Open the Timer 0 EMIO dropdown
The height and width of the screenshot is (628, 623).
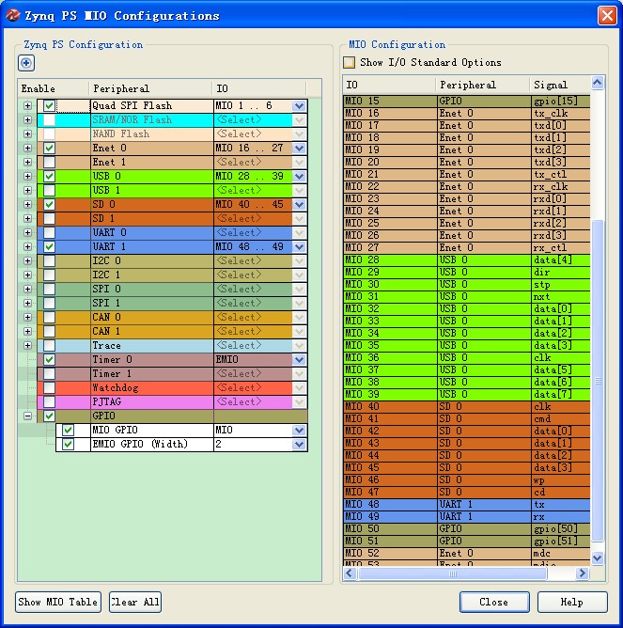pos(299,360)
